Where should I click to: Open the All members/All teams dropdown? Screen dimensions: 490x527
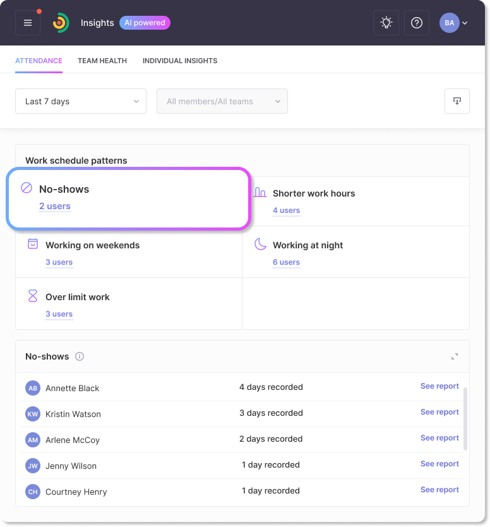pyautogui.click(x=222, y=101)
